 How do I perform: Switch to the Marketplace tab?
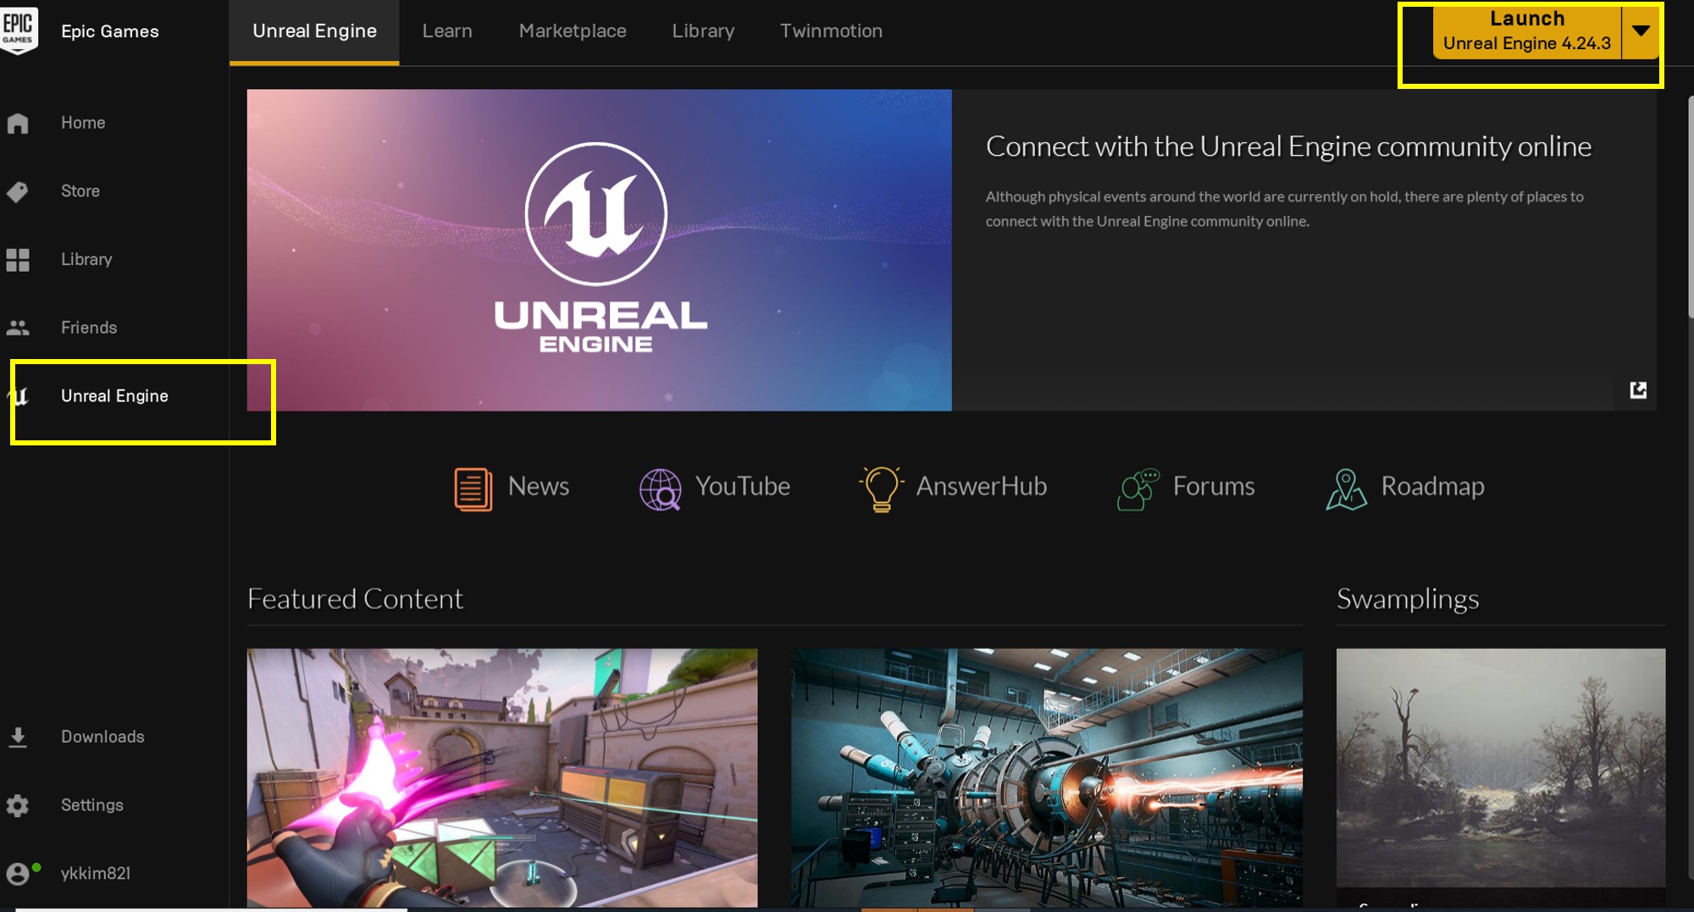click(573, 31)
